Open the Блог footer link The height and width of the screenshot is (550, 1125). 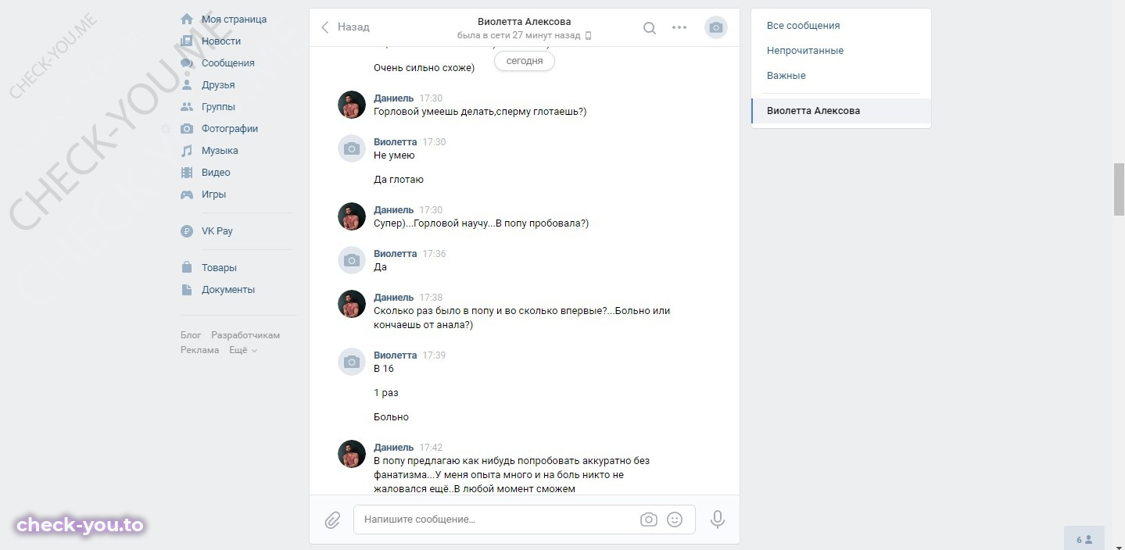(x=191, y=335)
